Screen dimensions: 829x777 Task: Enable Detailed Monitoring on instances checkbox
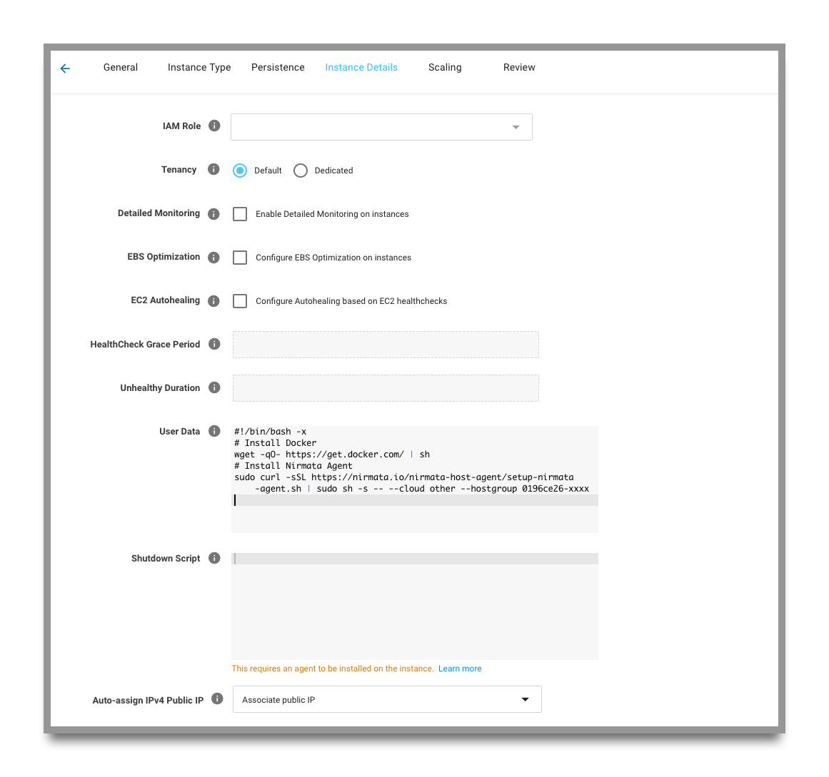240,214
